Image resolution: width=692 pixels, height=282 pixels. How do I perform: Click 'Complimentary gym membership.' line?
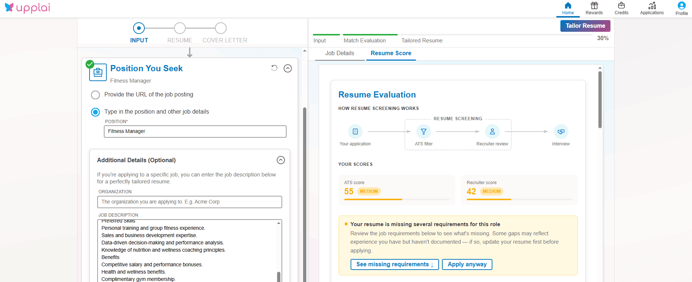139,279
